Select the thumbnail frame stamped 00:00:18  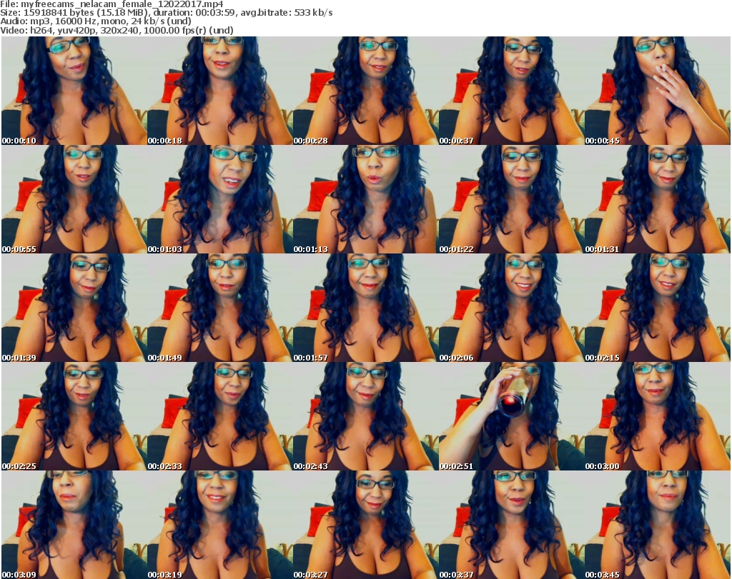click(220, 91)
